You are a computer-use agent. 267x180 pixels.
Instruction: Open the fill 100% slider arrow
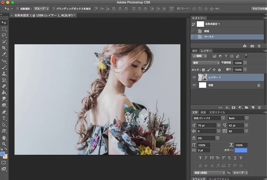(245, 70)
